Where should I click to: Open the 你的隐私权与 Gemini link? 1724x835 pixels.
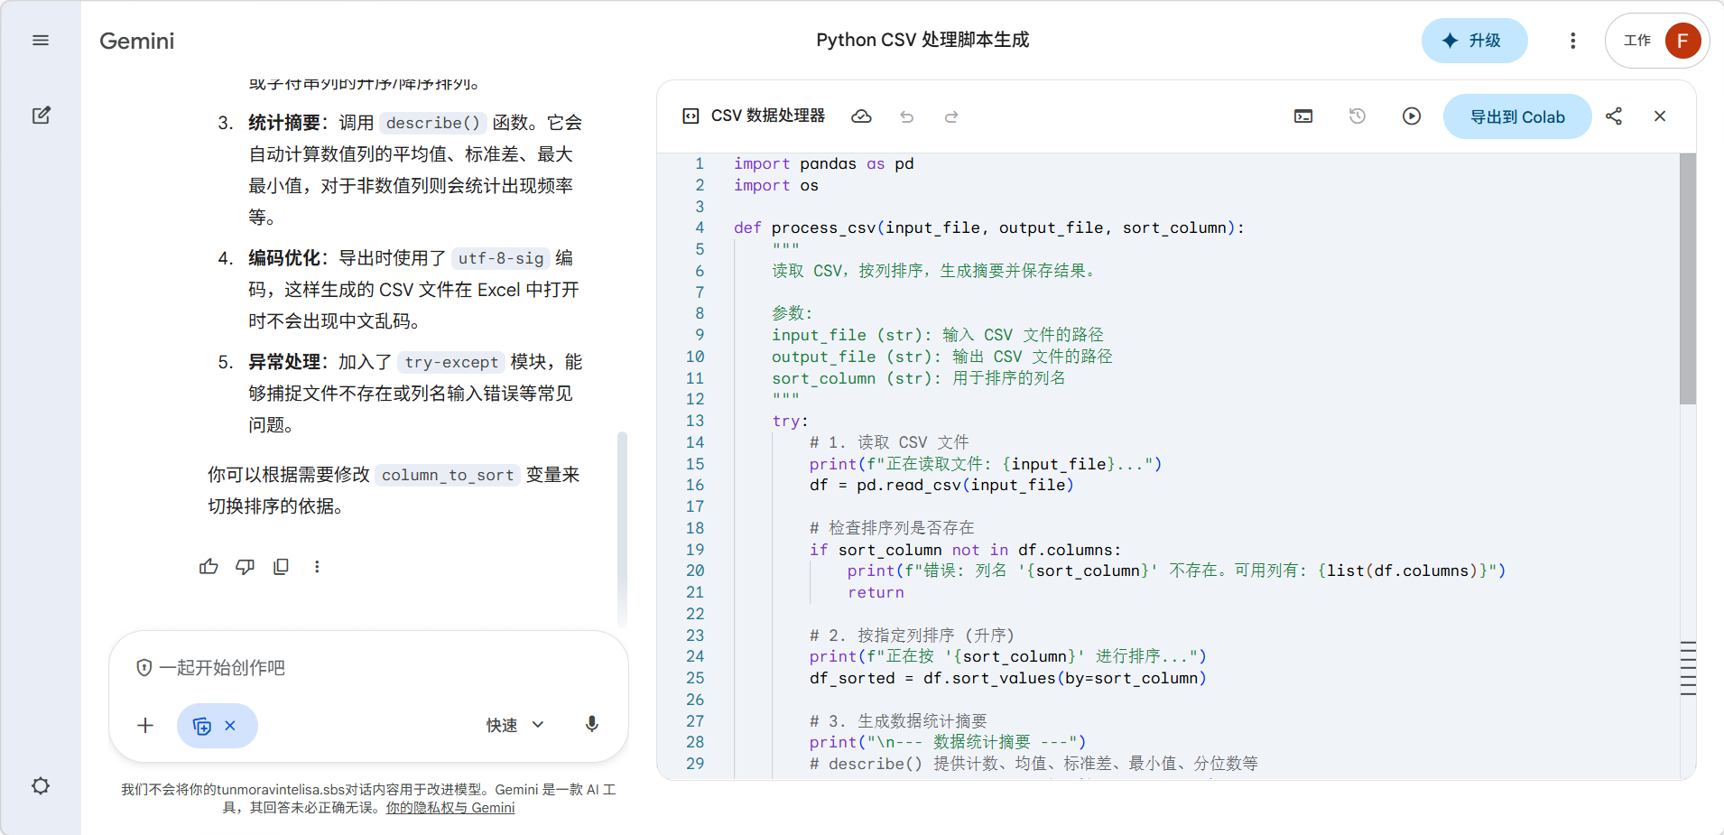click(450, 808)
